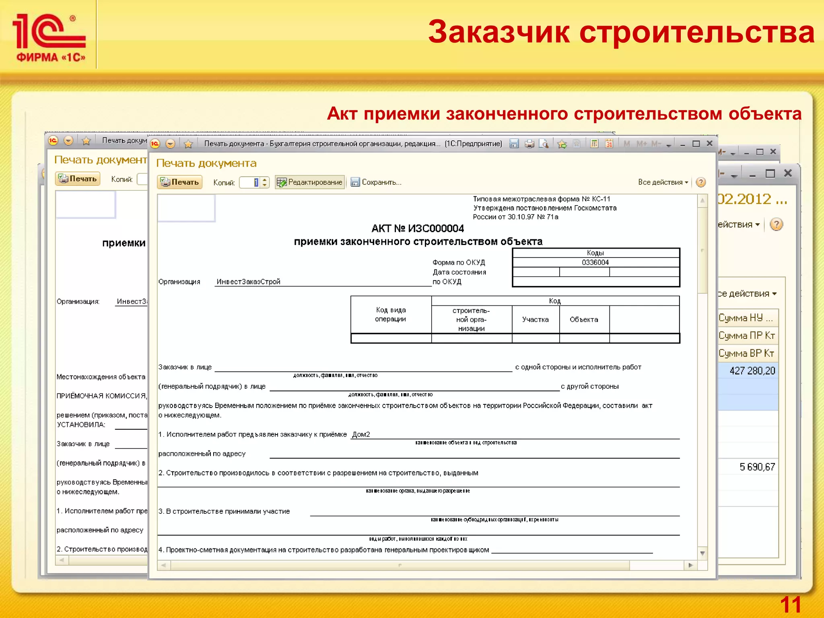Click the favorites star in back window
This screenshot has width=824, height=618.
point(86,140)
